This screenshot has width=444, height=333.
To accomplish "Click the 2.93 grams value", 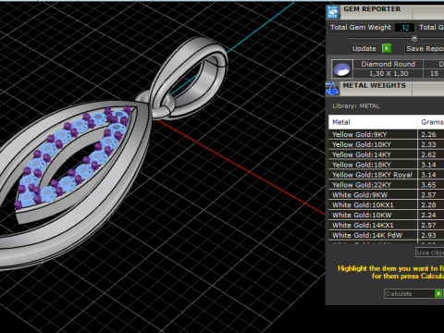I will (x=428, y=235).
